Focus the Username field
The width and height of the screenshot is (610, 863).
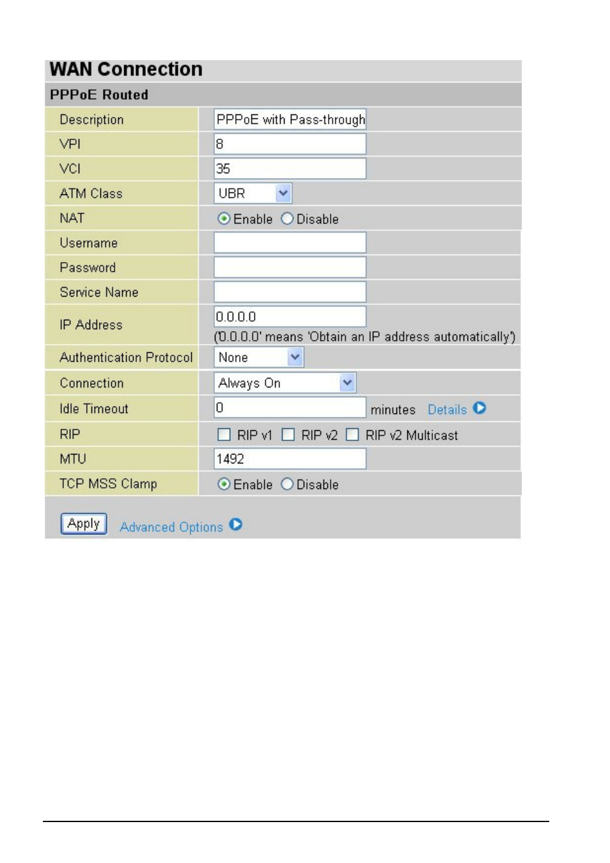pos(290,243)
